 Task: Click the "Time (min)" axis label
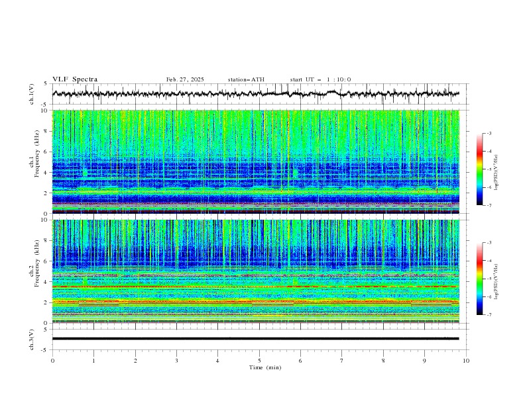click(265, 367)
